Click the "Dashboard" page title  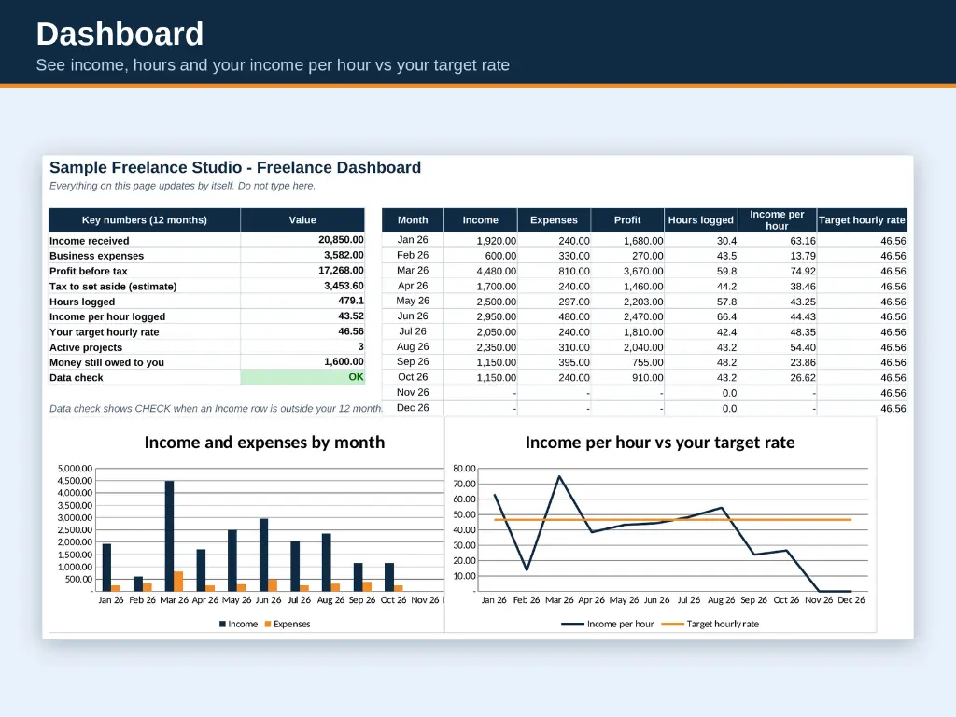pyautogui.click(x=119, y=35)
